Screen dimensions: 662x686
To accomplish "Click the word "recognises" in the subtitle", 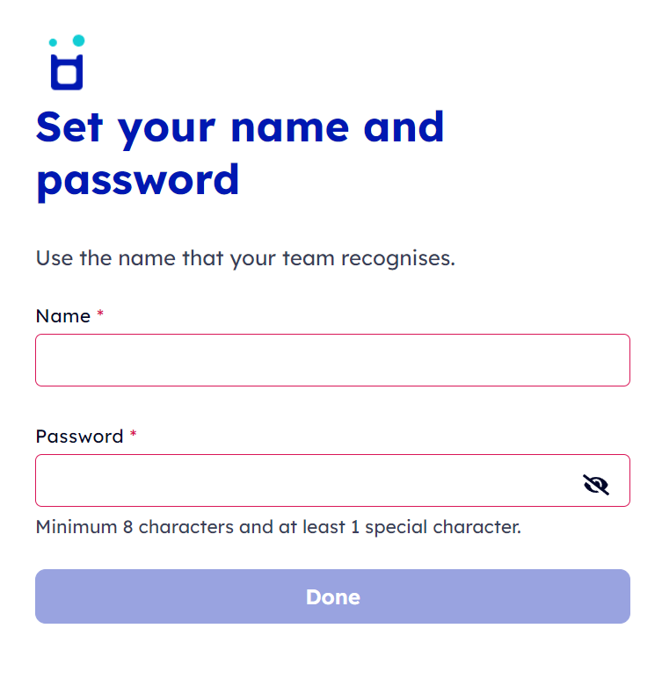I will pos(398,259).
